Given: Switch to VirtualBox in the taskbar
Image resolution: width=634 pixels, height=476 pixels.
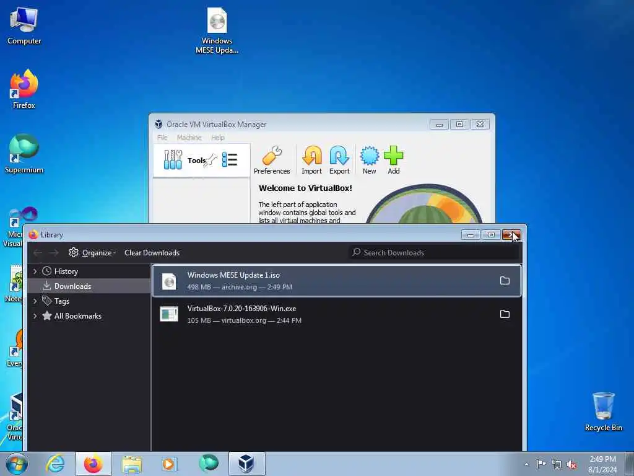Looking at the screenshot, I should pos(246,464).
